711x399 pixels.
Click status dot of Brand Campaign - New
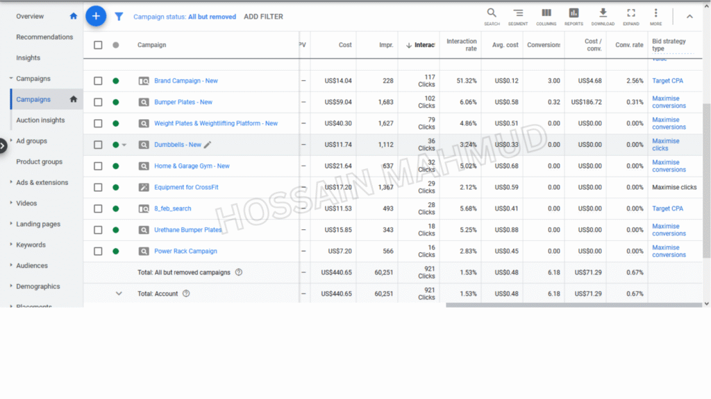pos(116,81)
